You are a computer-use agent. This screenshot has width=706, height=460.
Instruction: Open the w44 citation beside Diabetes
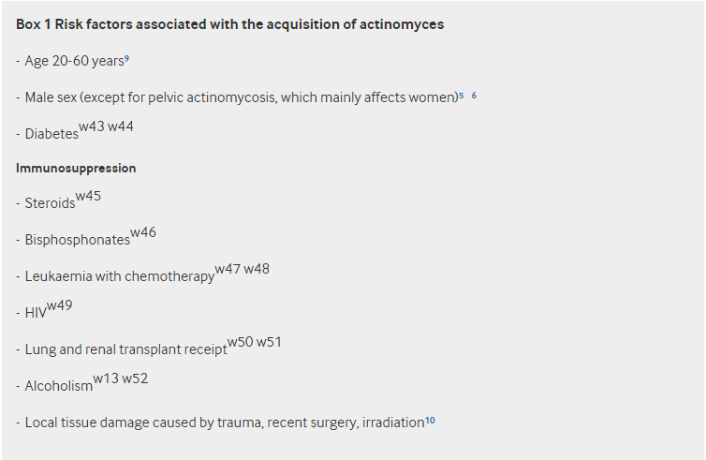pyautogui.click(x=121, y=126)
